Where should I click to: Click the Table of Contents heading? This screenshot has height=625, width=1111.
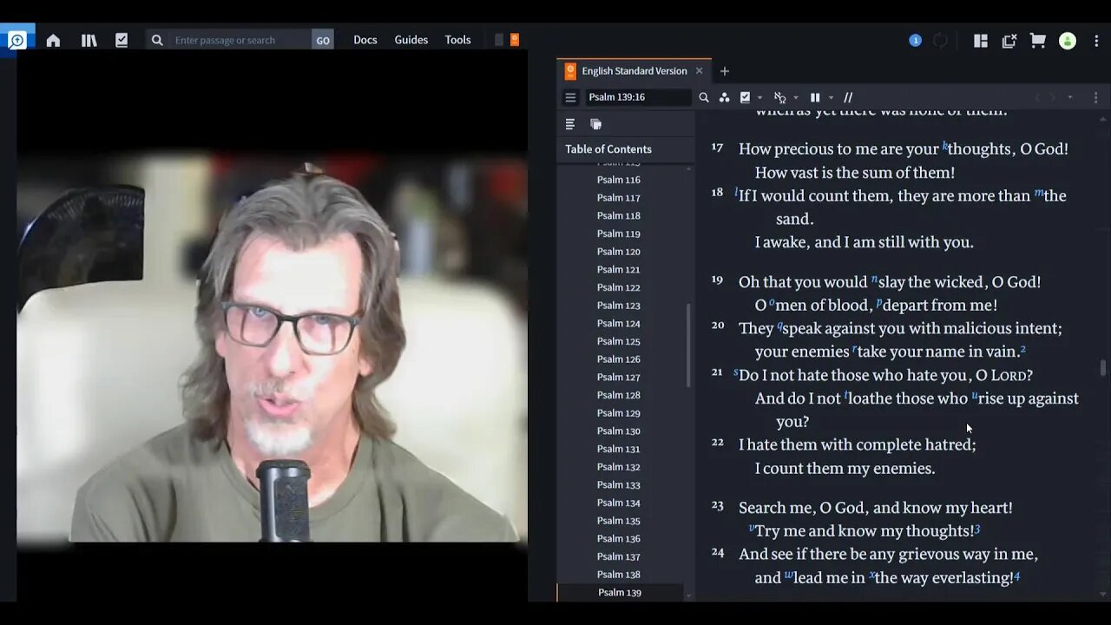[x=608, y=149]
